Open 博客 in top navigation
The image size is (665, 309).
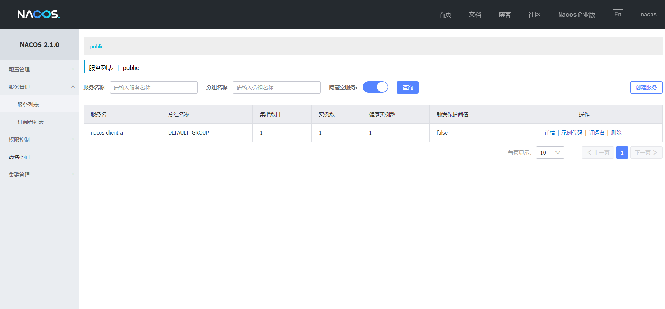click(x=505, y=14)
